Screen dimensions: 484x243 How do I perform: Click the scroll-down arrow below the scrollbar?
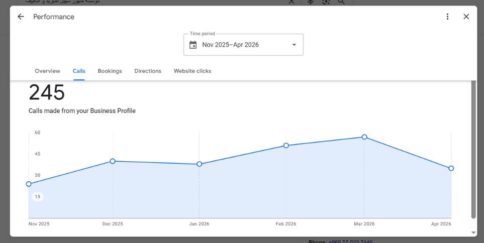point(473,233)
